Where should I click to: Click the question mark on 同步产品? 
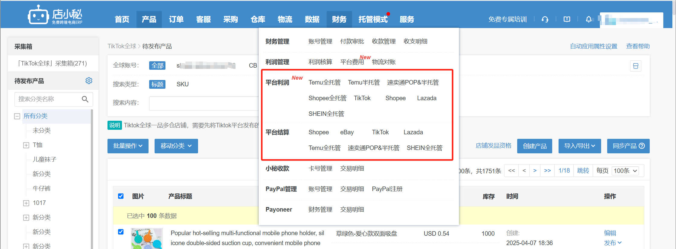[x=642, y=146]
